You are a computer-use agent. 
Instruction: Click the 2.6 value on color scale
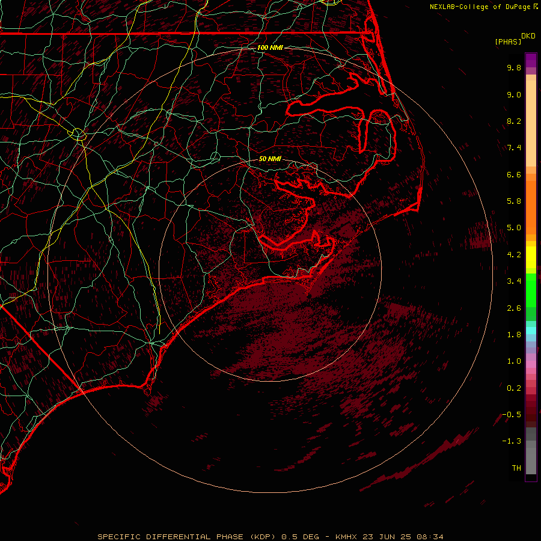514,308
